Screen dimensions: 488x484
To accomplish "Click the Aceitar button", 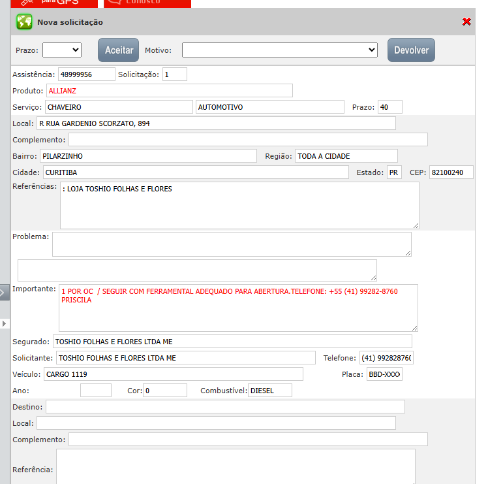I will pos(118,50).
